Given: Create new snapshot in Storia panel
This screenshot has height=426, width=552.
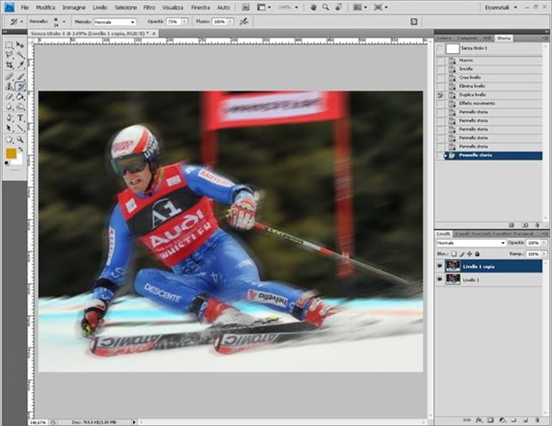Looking at the screenshot, I should click(524, 225).
